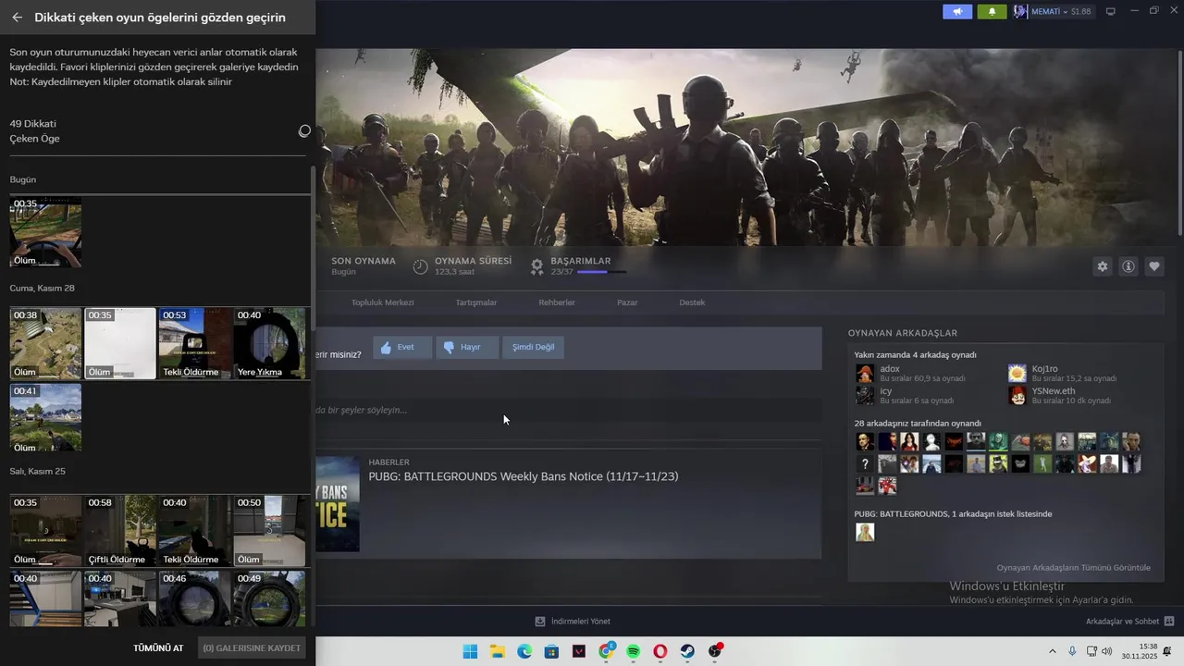1184x666 pixels.
Task: Switch to Big Picture mode monitor icon
Action: coord(1111,11)
